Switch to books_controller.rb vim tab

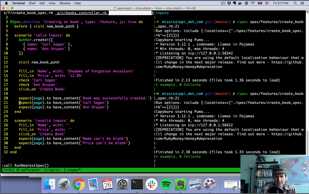pyautogui.click(x=82, y=13)
